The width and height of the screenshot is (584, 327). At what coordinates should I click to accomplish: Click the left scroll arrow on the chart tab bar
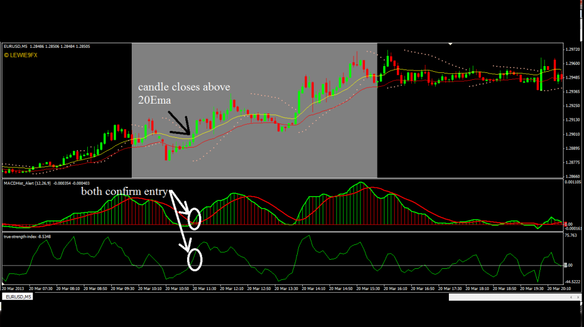coord(571,297)
